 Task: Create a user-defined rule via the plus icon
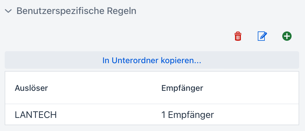pyautogui.click(x=287, y=36)
